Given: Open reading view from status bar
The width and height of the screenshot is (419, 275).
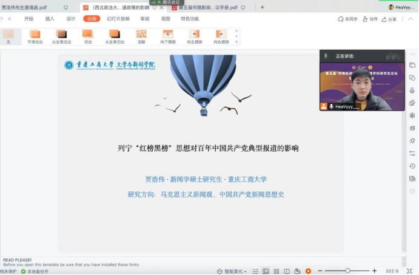Looking at the screenshot, I should 286,271.
